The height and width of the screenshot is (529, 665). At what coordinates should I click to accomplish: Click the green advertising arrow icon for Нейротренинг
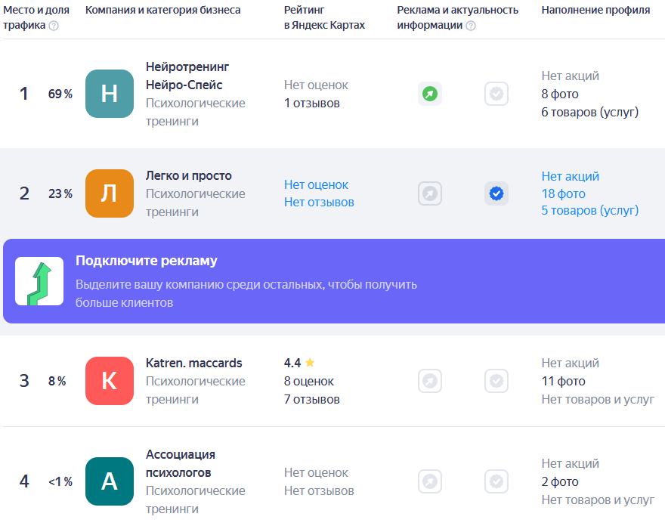pos(430,94)
